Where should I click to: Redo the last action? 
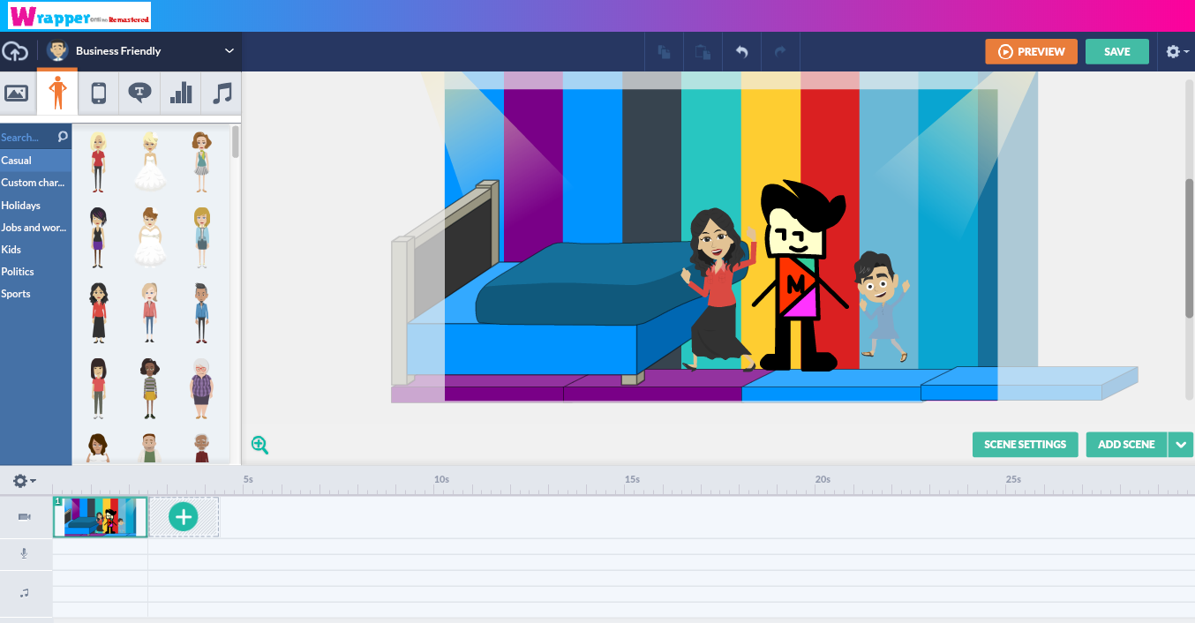(x=780, y=51)
